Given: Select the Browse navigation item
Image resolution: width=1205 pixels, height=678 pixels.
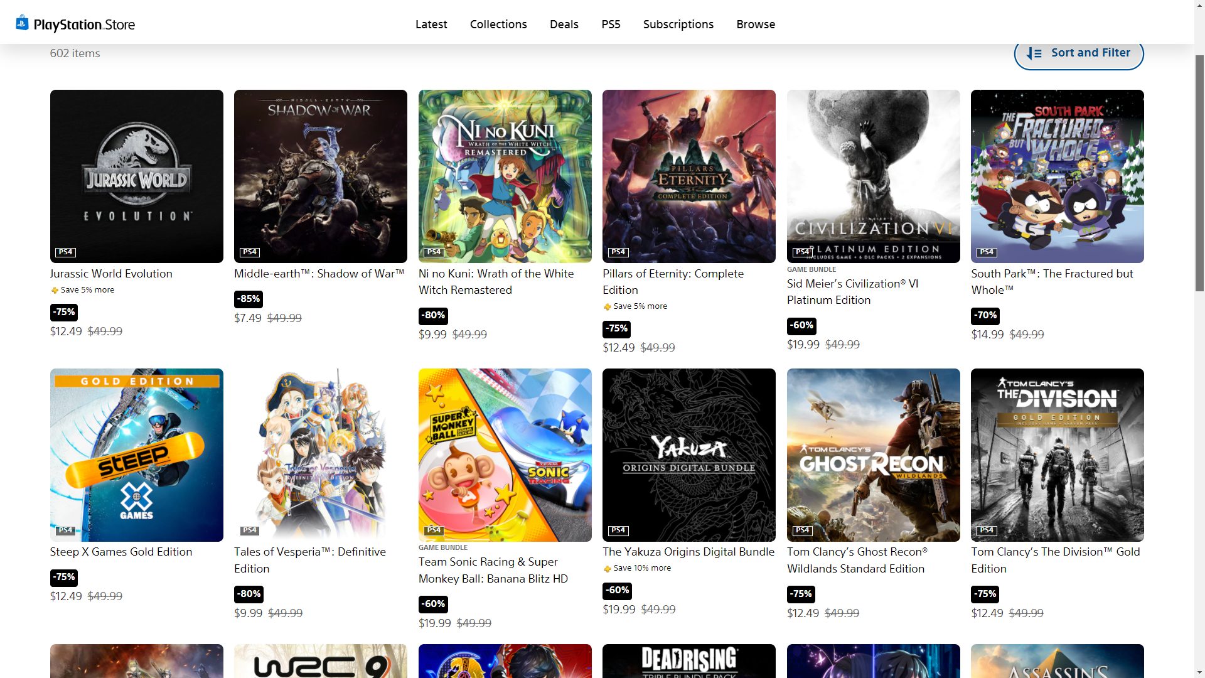Looking at the screenshot, I should (x=756, y=24).
